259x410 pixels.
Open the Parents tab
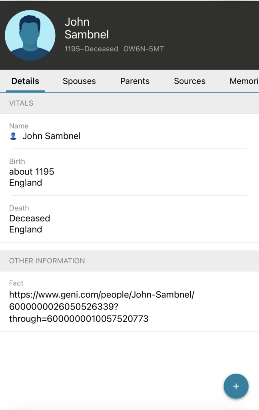[x=135, y=81]
